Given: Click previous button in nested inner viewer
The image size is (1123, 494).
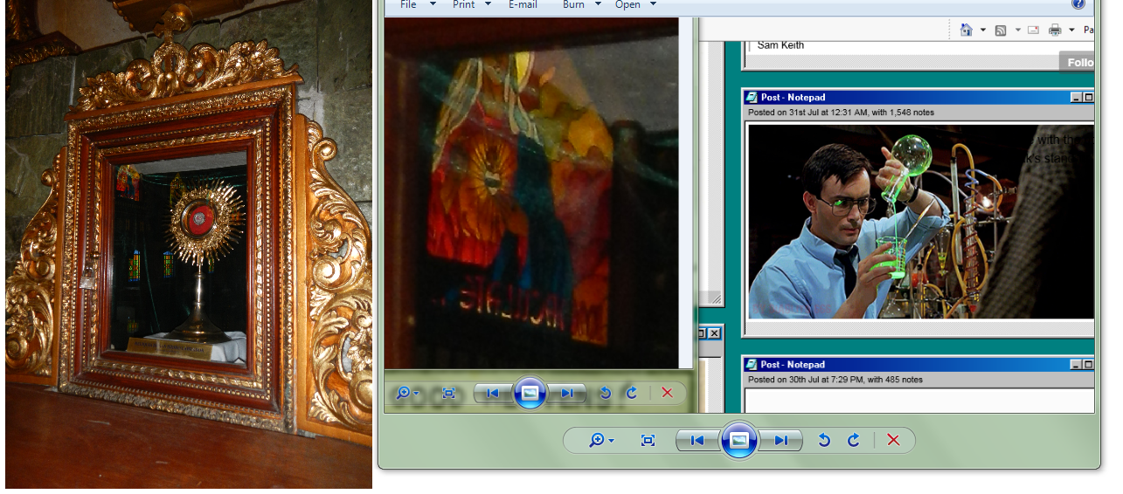Looking at the screenshot, I should click(492, 394).
